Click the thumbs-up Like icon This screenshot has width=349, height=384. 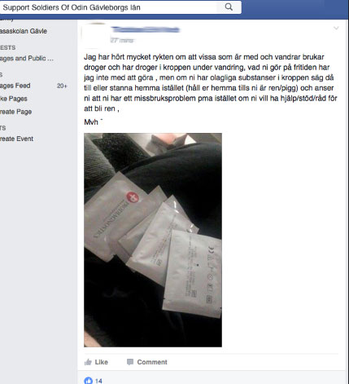(88, 362)
